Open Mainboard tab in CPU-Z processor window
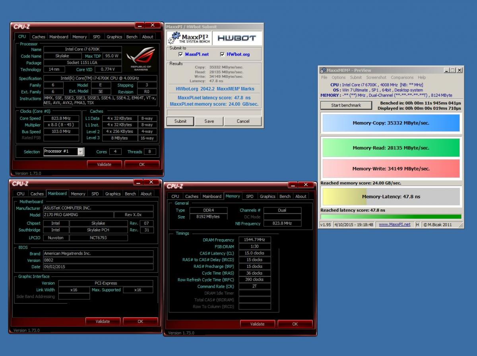Image resolution: width=477 pixels, height=356 pixels. (59, 37)
